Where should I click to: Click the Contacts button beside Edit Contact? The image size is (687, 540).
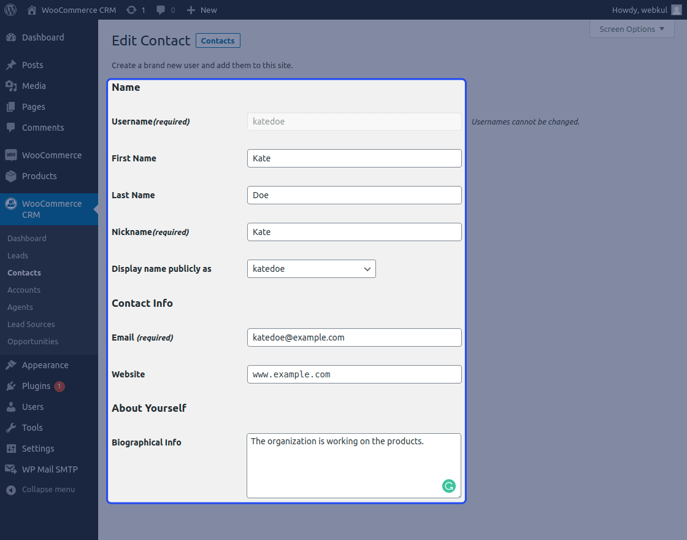tap(218, 40)
